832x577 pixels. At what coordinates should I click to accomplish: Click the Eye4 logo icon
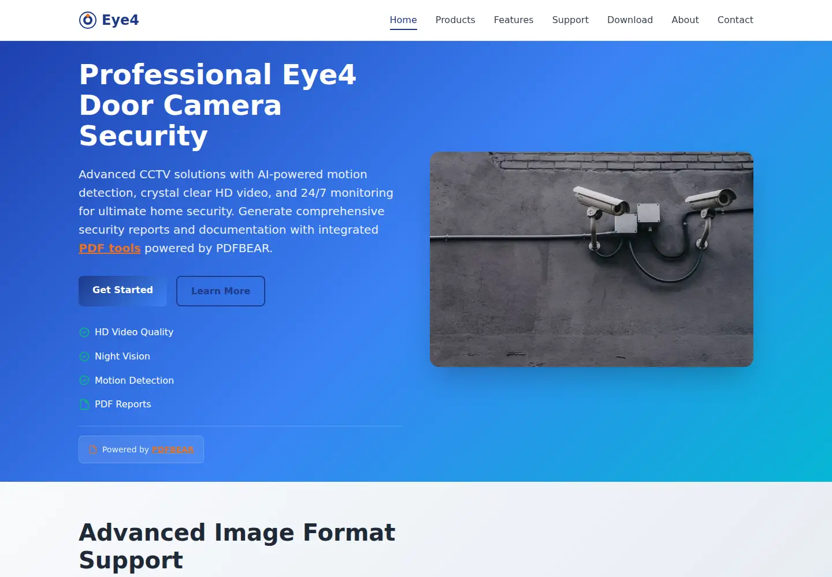point(88,20)
